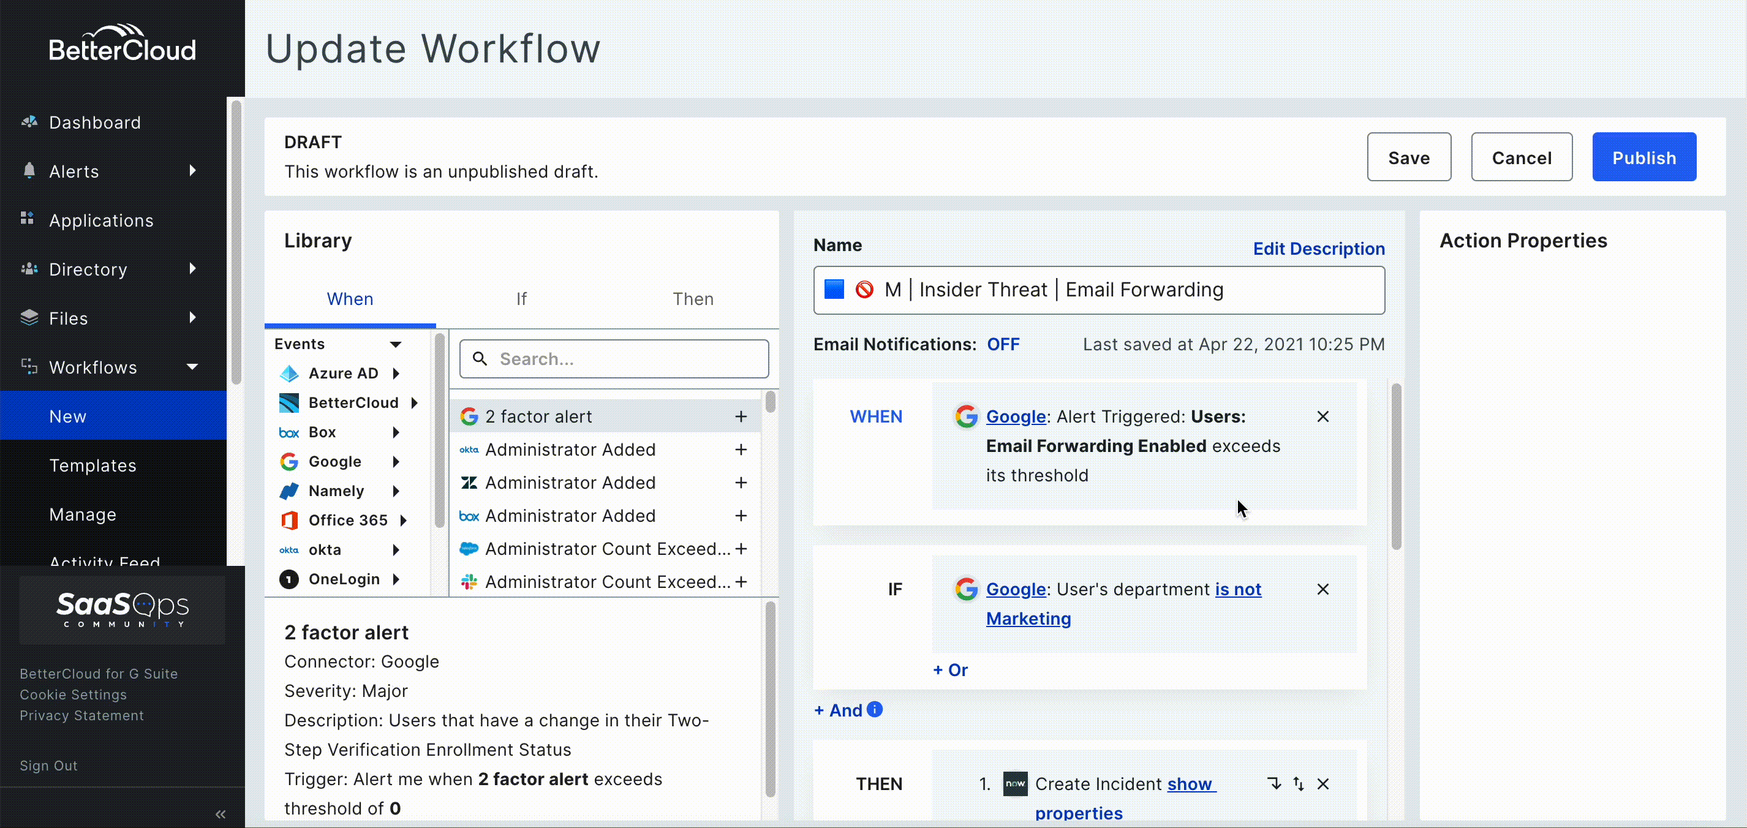Click Sign Out
The width and height of the screenshot is (1747, 828).
coord(48,766)
